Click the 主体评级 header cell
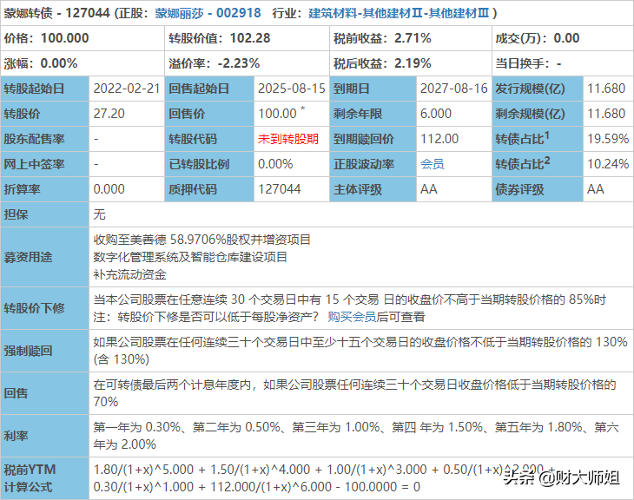634x500 pixels. (373, 189)
